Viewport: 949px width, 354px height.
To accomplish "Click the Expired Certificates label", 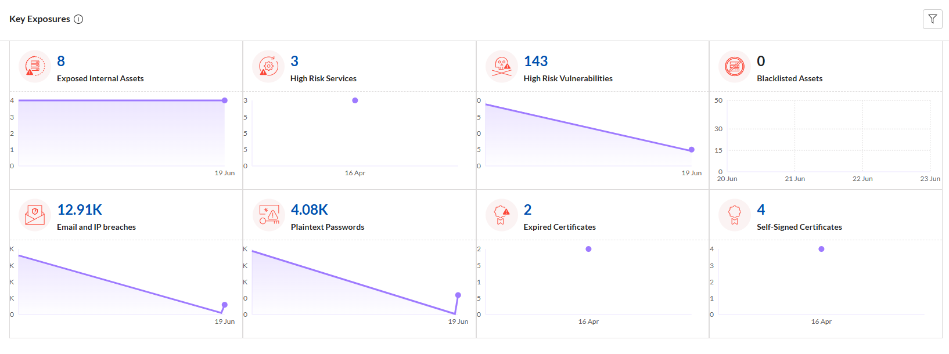I will pyautogui.click(x=559, y=227).
